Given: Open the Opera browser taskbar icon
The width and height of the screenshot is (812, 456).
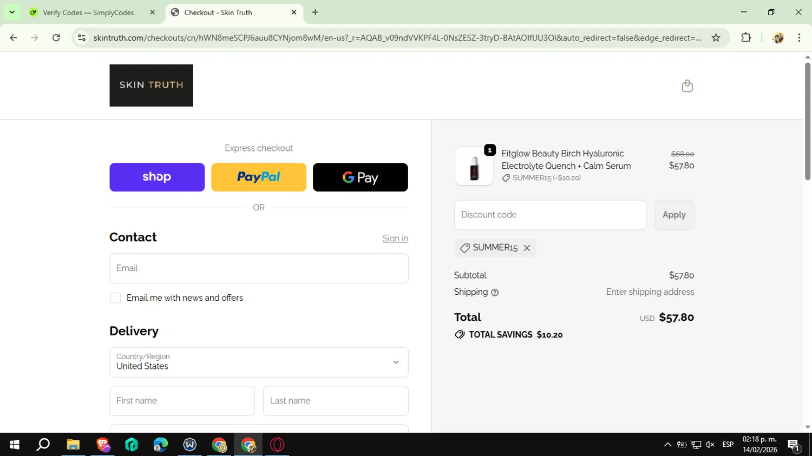Looking at the screenshot, I should (277, 445).
